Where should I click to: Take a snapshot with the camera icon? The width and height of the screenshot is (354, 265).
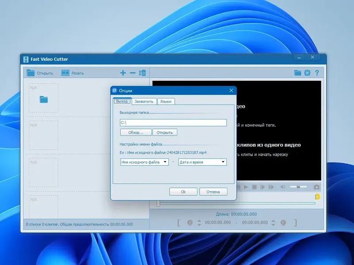(x=316, y=187)
